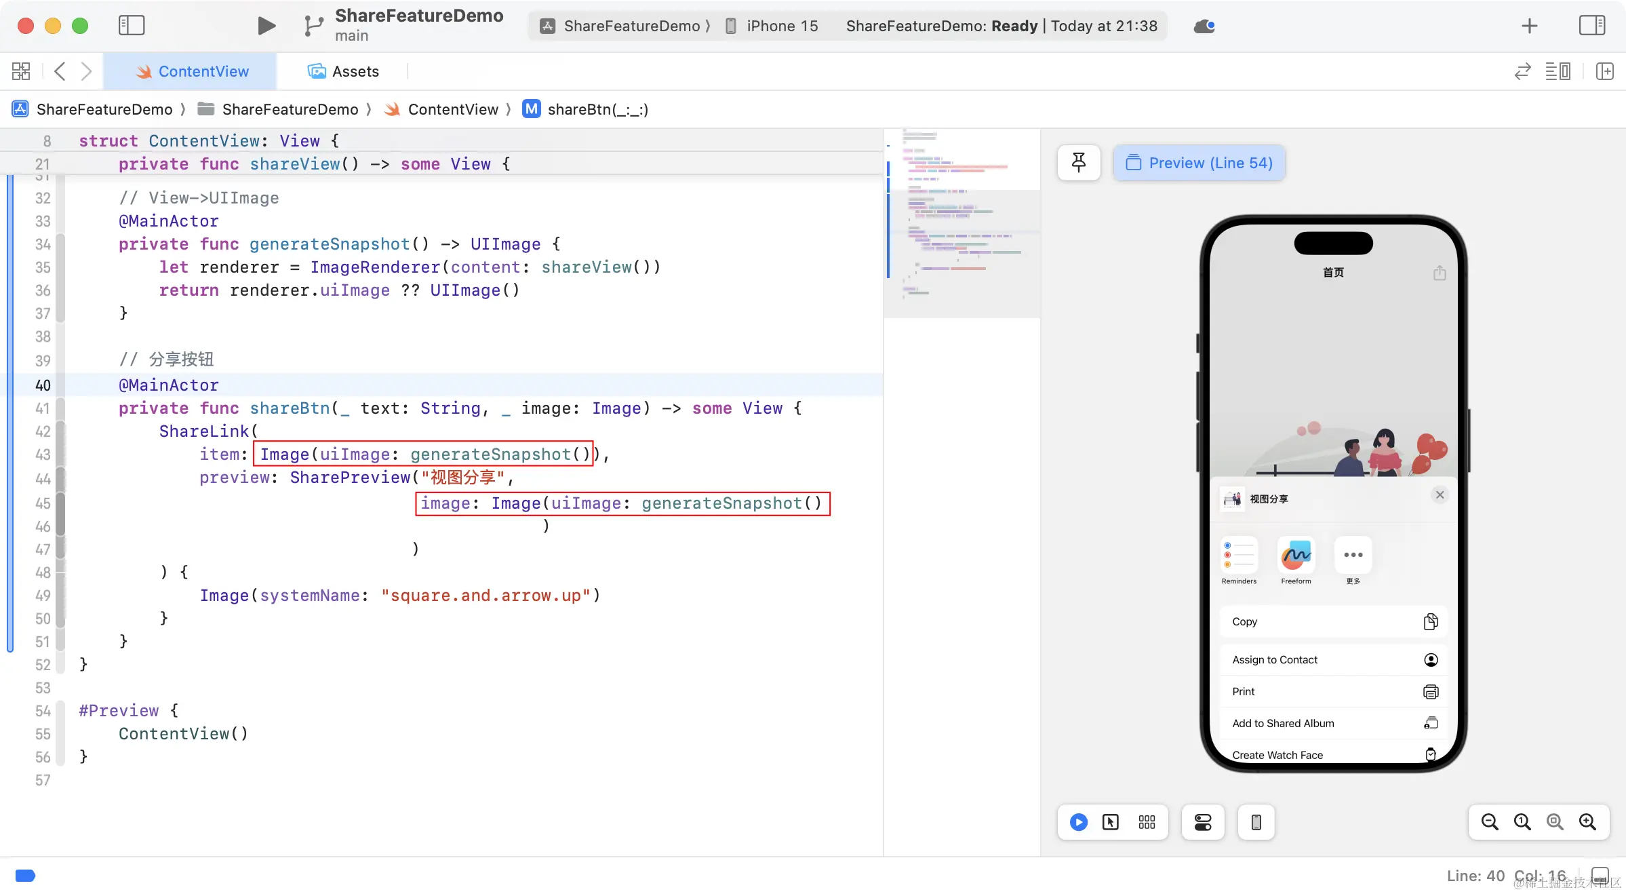Toggle the right inspector panel
The image size is (1626, 894).
tap(1591, 26)
